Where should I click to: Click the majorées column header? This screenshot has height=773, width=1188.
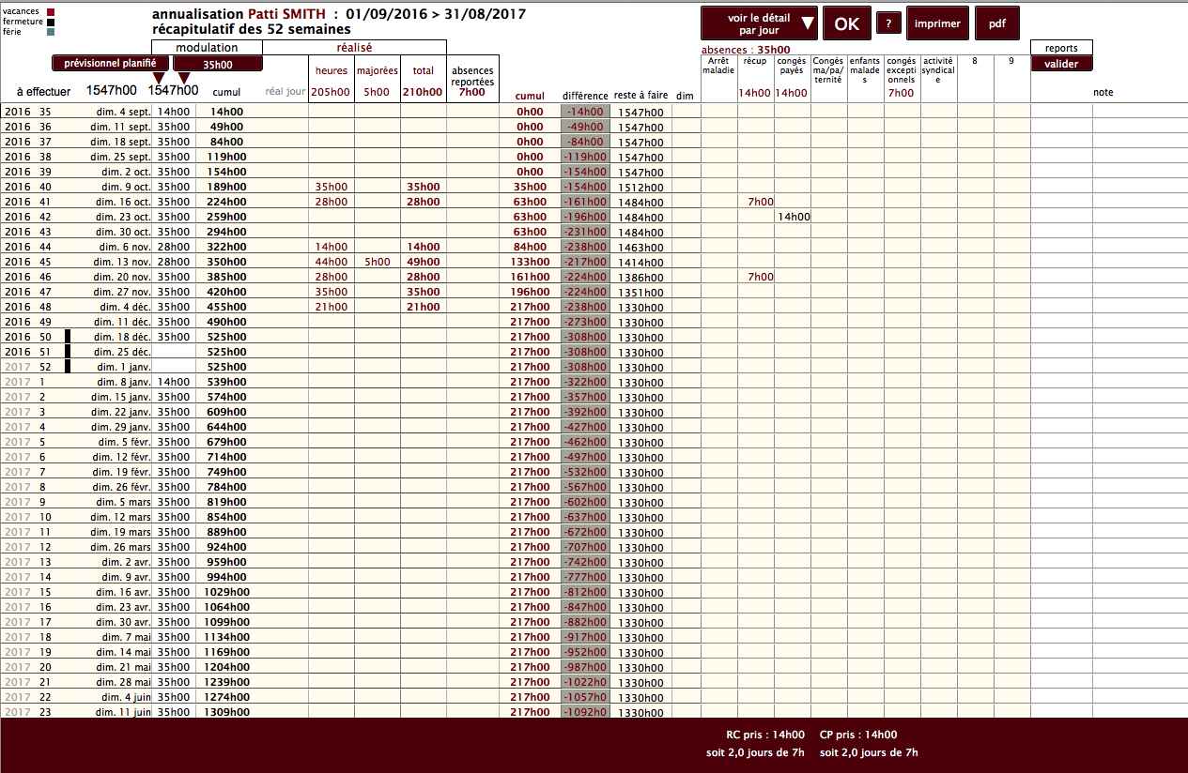tap(378, 70)
